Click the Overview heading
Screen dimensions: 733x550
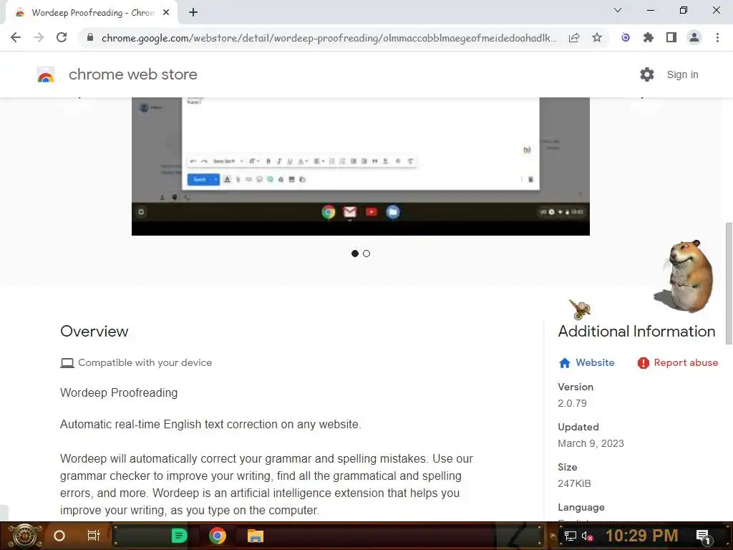(94, 331)
